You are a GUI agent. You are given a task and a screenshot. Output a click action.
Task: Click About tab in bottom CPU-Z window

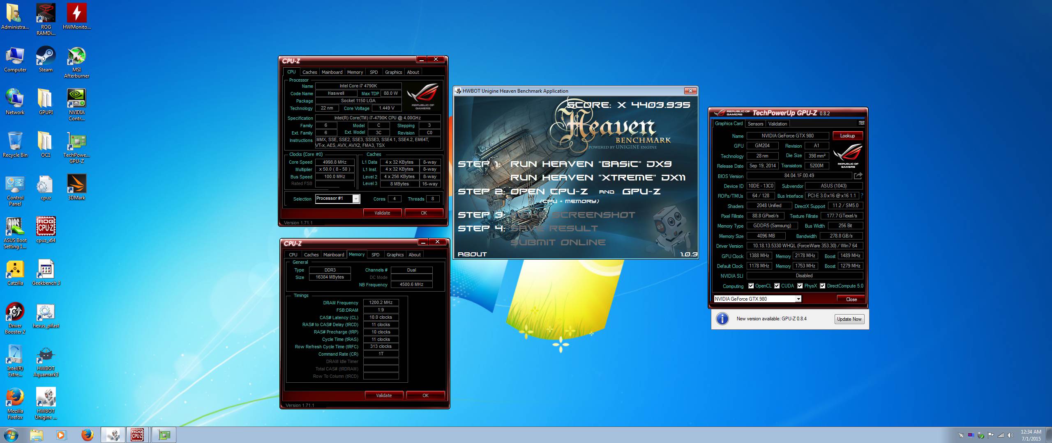(414, 255)
